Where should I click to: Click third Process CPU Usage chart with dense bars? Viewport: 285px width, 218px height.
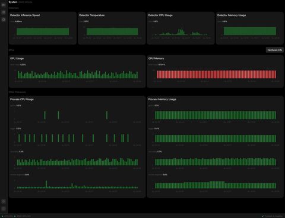point(77,162)
